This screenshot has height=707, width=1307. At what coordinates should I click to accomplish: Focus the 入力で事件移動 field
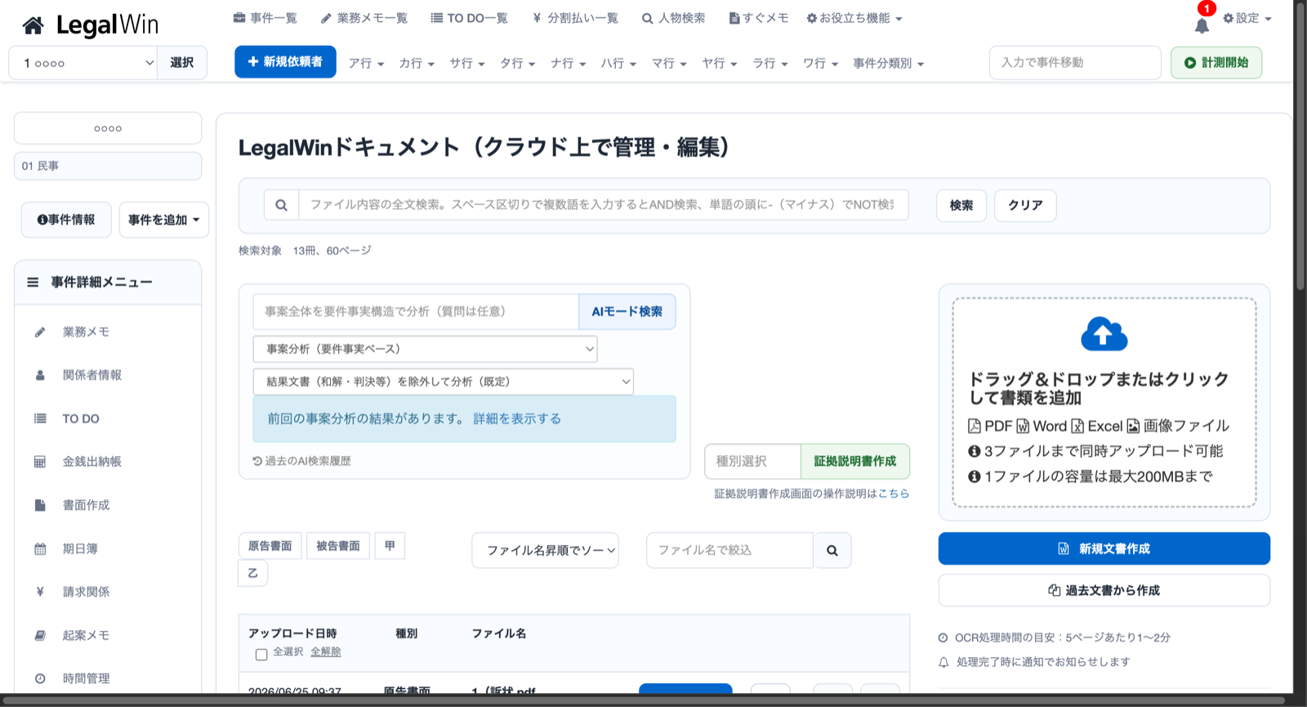pyautogui.click(x=1075, y=63)
